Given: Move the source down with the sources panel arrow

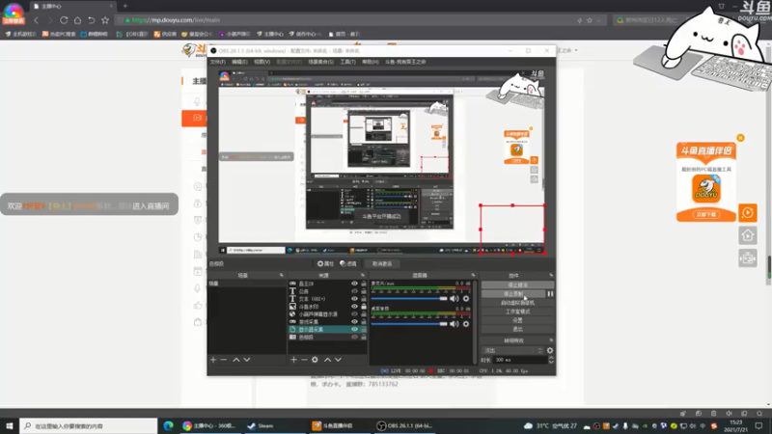Looking at the screenshot, I should [339, 360].
